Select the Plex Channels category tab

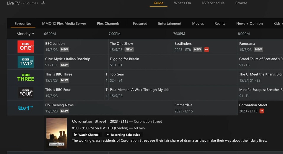click(108, 23)
